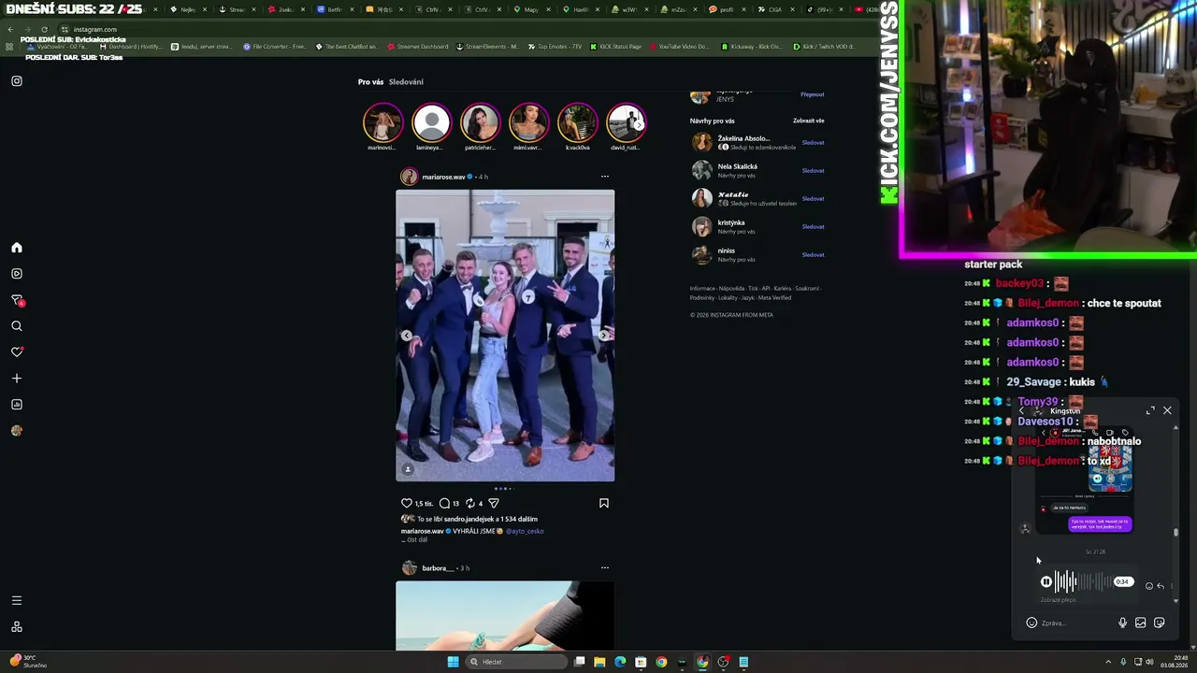Screen dimensions: 1197x673
Task: Open Reels from the left sidebar
Action: click(17, 274)
